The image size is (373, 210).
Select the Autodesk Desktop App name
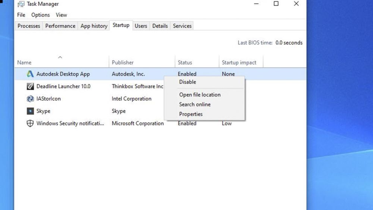tap(63, 74)
